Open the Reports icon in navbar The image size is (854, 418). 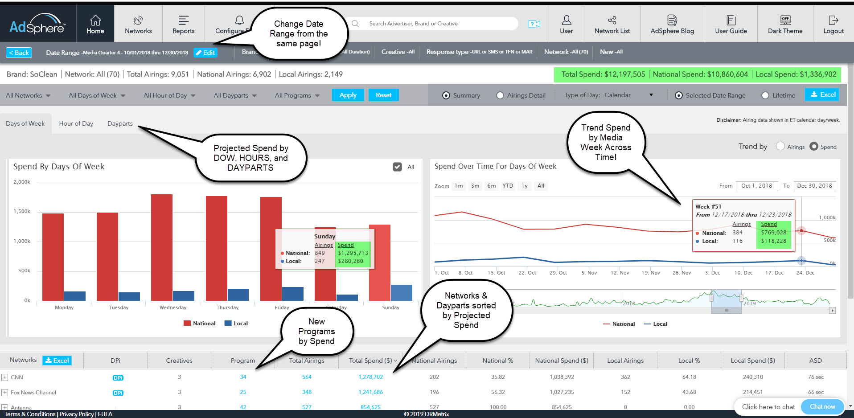(183, 20)
